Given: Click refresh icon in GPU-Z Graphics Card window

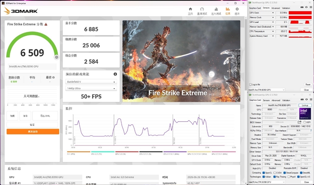Looking at the screenshot, I should tap(306, 99).
